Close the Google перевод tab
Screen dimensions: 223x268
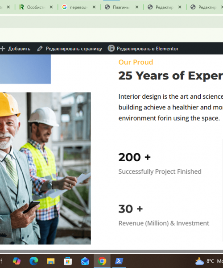click(x=94, y=7)
